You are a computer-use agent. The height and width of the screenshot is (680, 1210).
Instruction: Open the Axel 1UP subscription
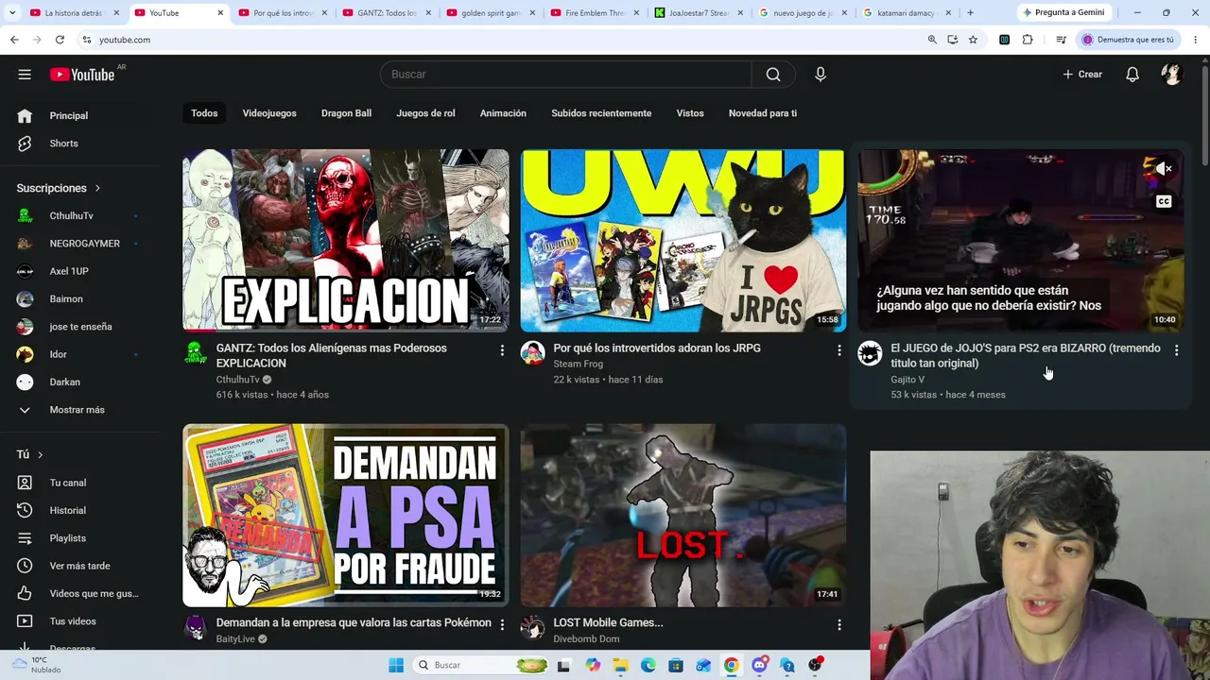click(x=78, y=271)
